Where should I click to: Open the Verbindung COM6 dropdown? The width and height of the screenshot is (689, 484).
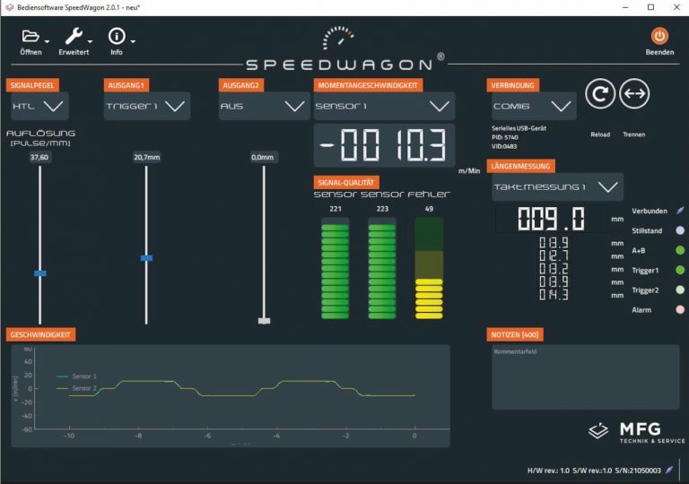pos(534,106)
